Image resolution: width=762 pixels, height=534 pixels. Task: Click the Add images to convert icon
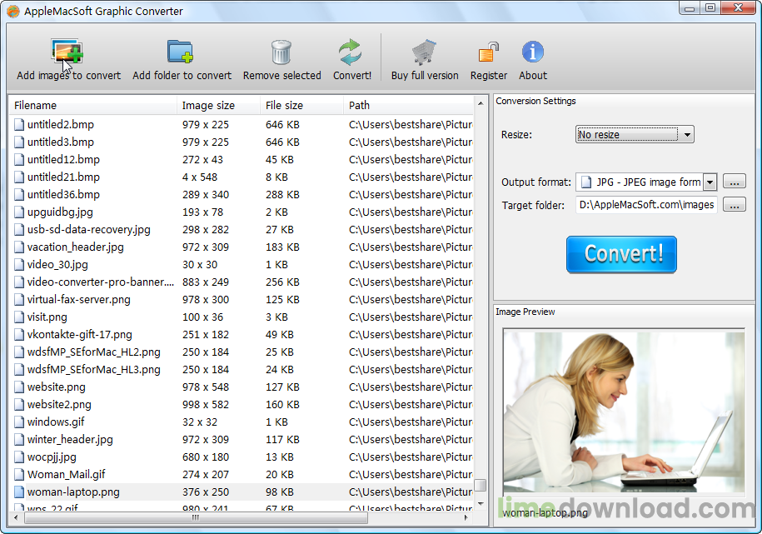67,52
